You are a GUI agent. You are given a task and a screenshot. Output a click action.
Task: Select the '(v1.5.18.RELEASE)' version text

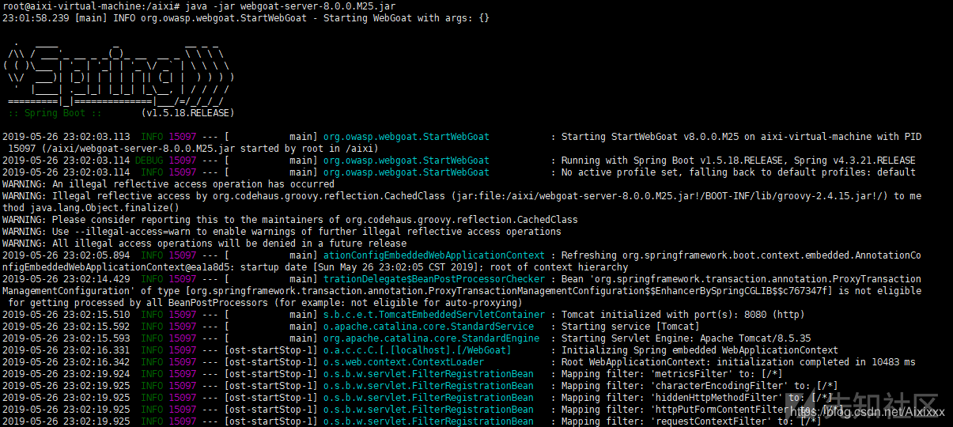coord(187,113)
